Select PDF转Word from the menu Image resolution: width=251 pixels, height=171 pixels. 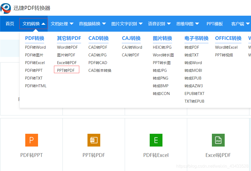pos(35,47)
